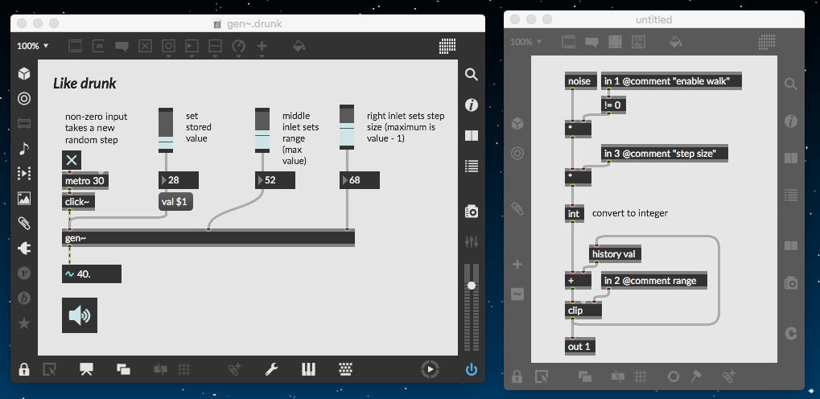Click the circular play icon in gen~.drunk bottom bar
820x399 pixels.
430,370
